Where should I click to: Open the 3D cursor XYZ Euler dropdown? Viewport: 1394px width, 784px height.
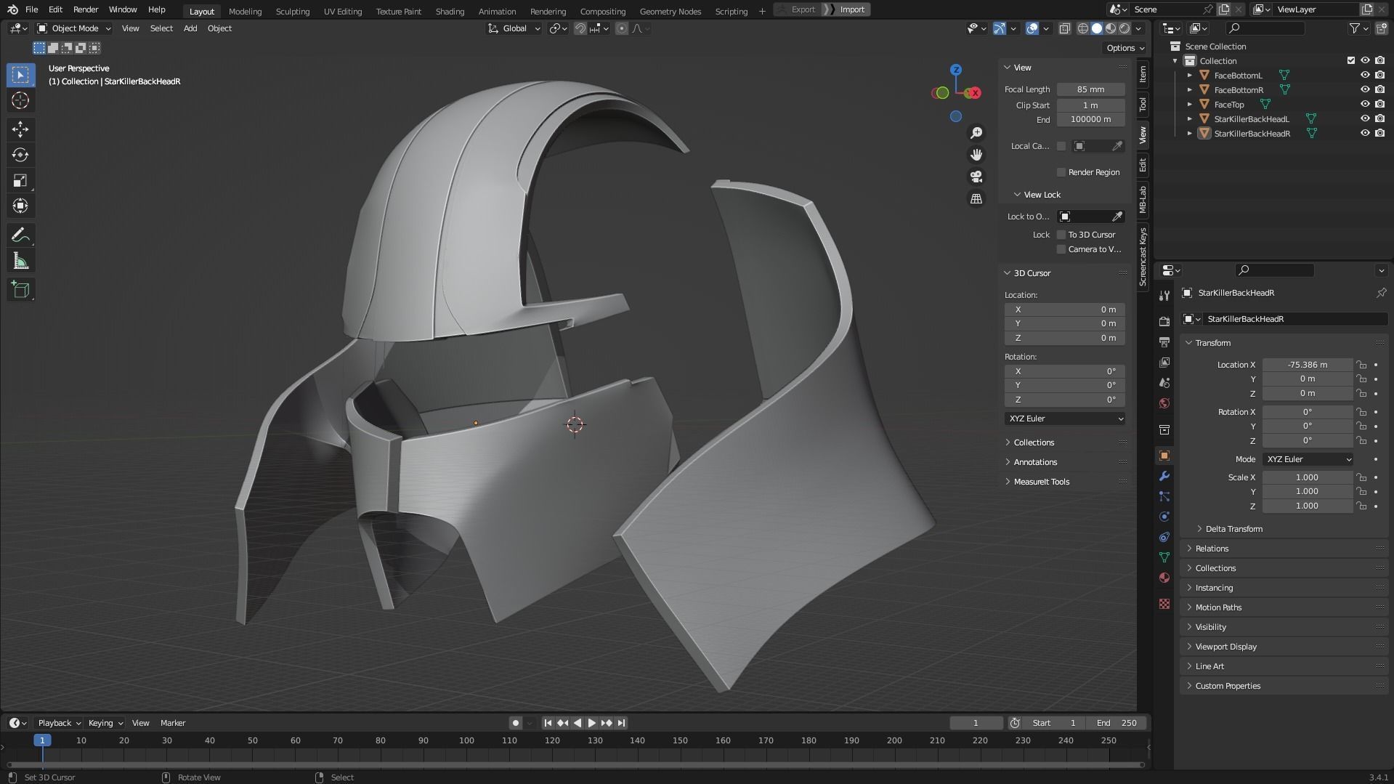[x=1065, y=419]
